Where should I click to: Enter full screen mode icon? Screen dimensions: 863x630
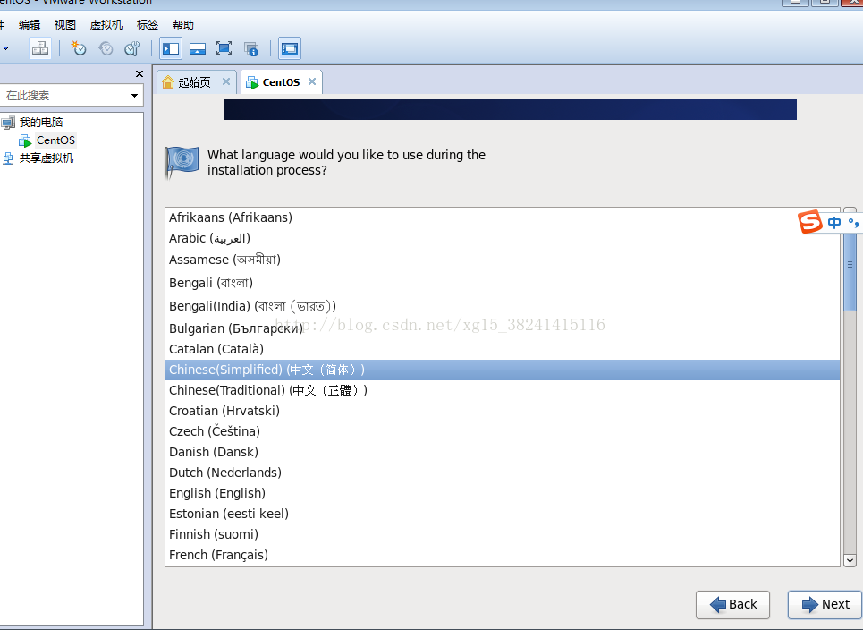pyautogui.click(x=224, y=48)
